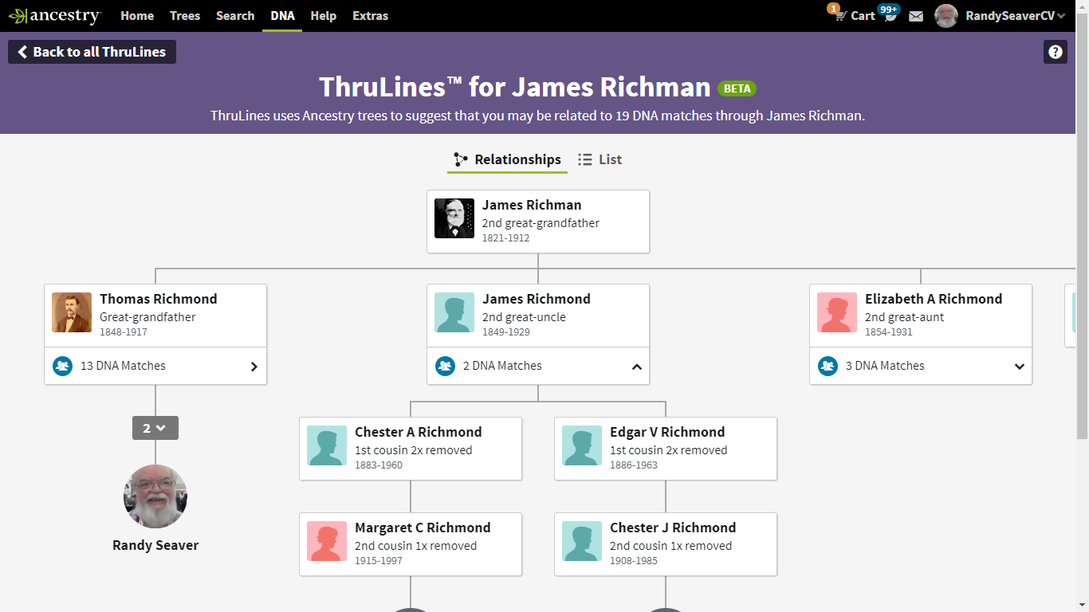This screenshot has width=1089, height=612.
Task: Expand Thomas Richmond's 13 DNA Matches arrow
Action: click(254, 367)
